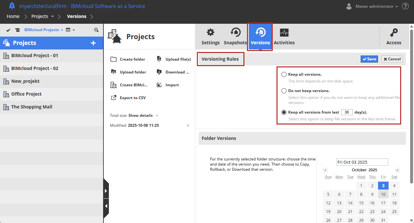Click the Export to CSV icon
This screenshot has width=414, height=223.
[x=113, y=98]
